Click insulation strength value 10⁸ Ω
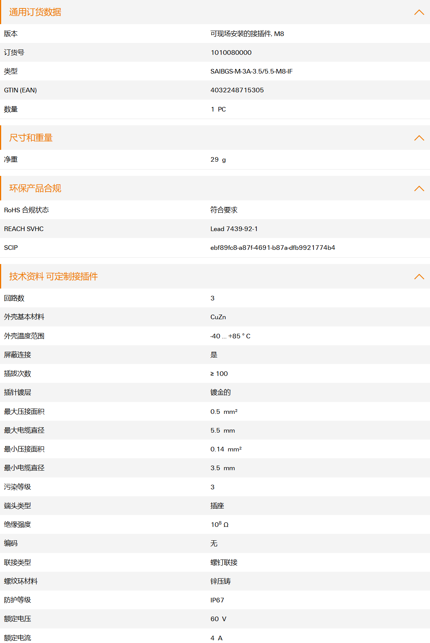This screenshot has height=643, width=430. pyautogui.click(x=220, y=524)
